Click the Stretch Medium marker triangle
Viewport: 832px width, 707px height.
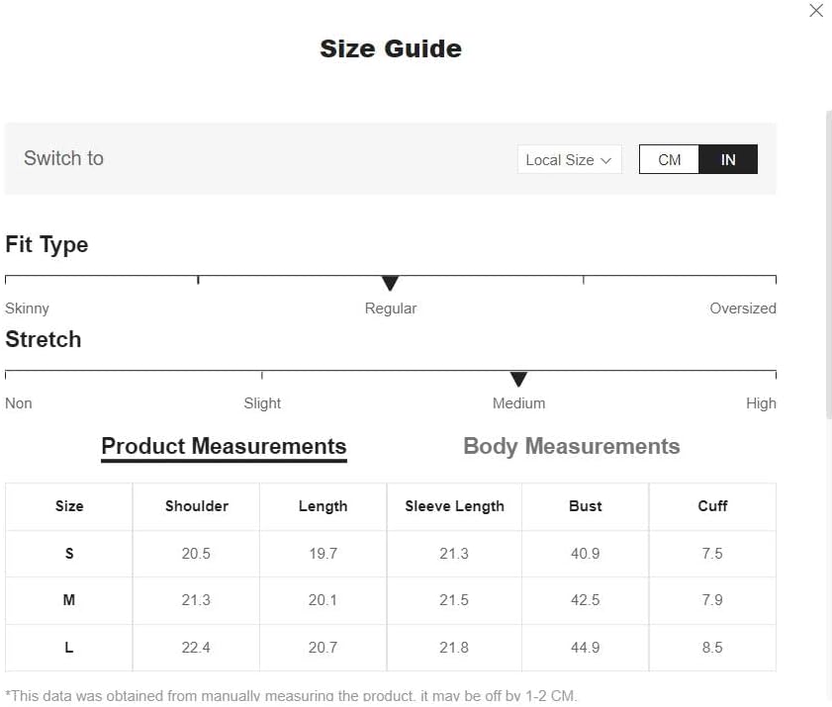tap(518, 379)
